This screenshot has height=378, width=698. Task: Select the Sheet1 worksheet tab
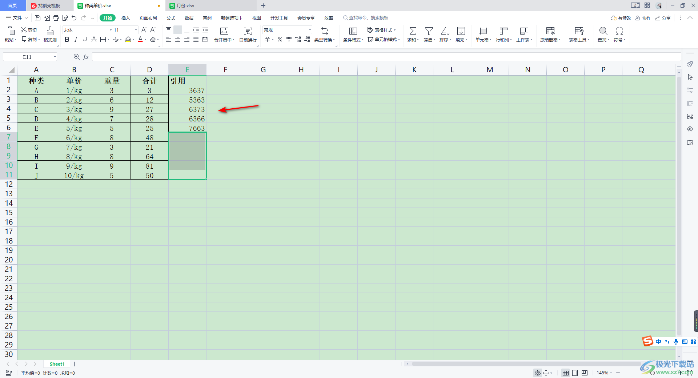point(57,364)
